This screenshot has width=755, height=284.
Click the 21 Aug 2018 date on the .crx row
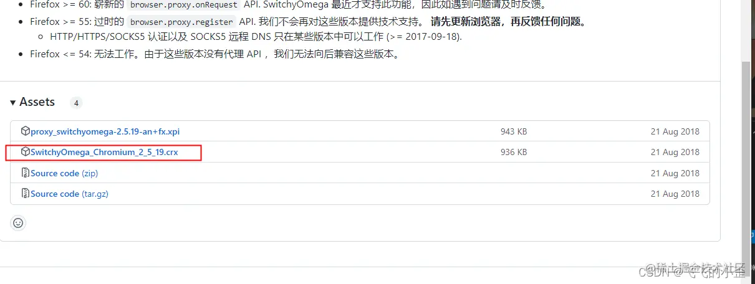click(x=675, y=152)
